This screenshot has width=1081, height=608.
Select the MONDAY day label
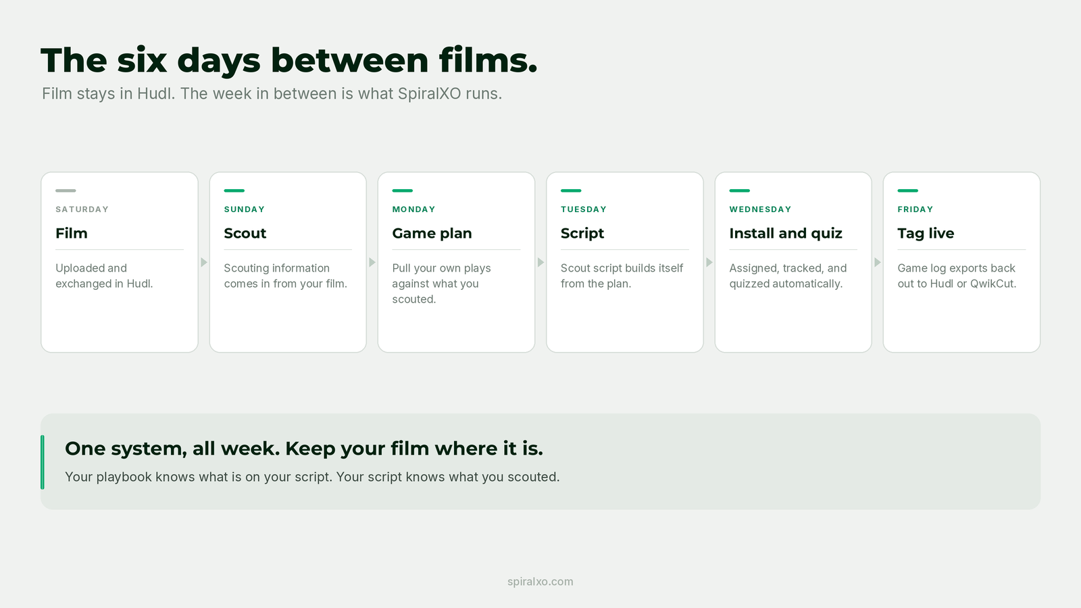413,209
